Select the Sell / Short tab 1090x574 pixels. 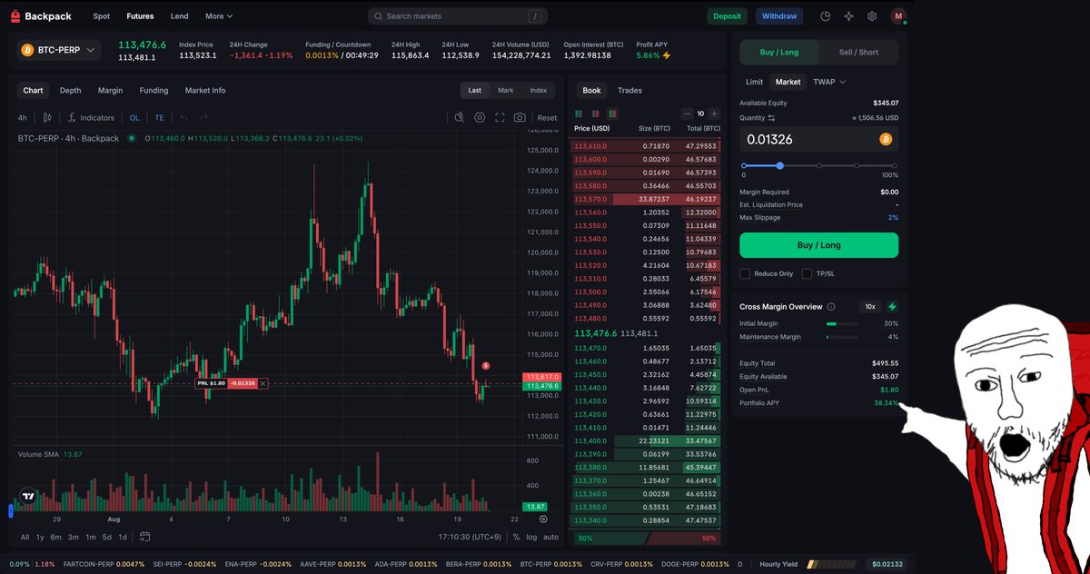pos(858,52)
